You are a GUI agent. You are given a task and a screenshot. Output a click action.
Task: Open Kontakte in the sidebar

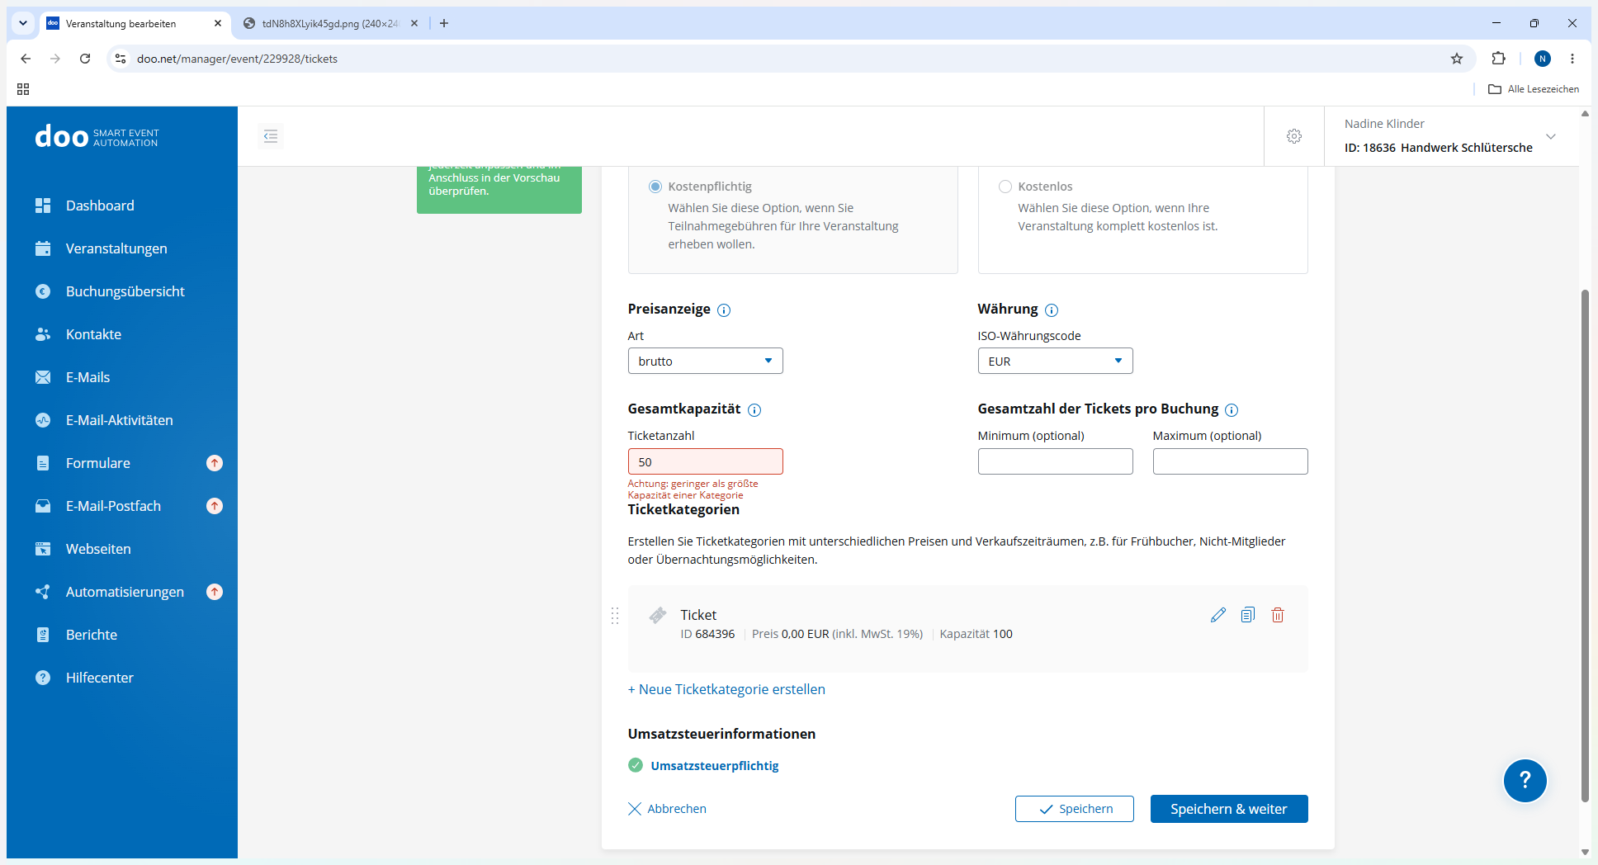93,334
